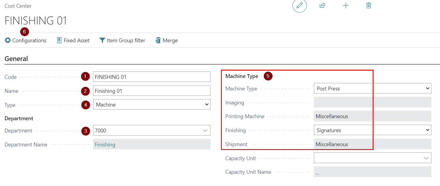Open the Department dropdown showing 7000
This screenshot has height=186, width=440.
152,130
